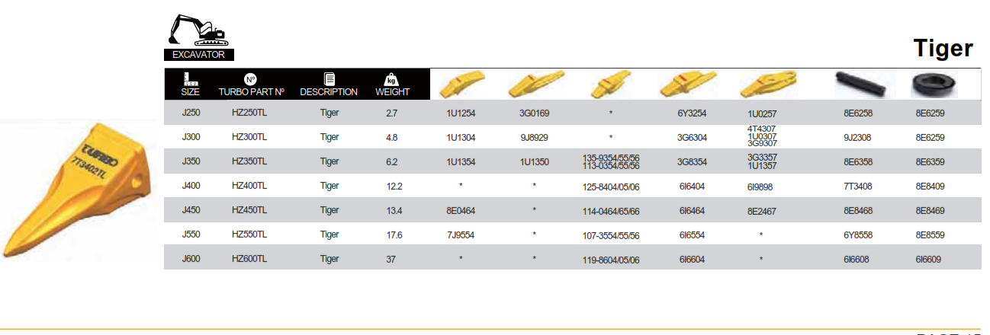The image size is (990, 335).
Task: Click reference 1U1254
Action: tap(461, 113)
